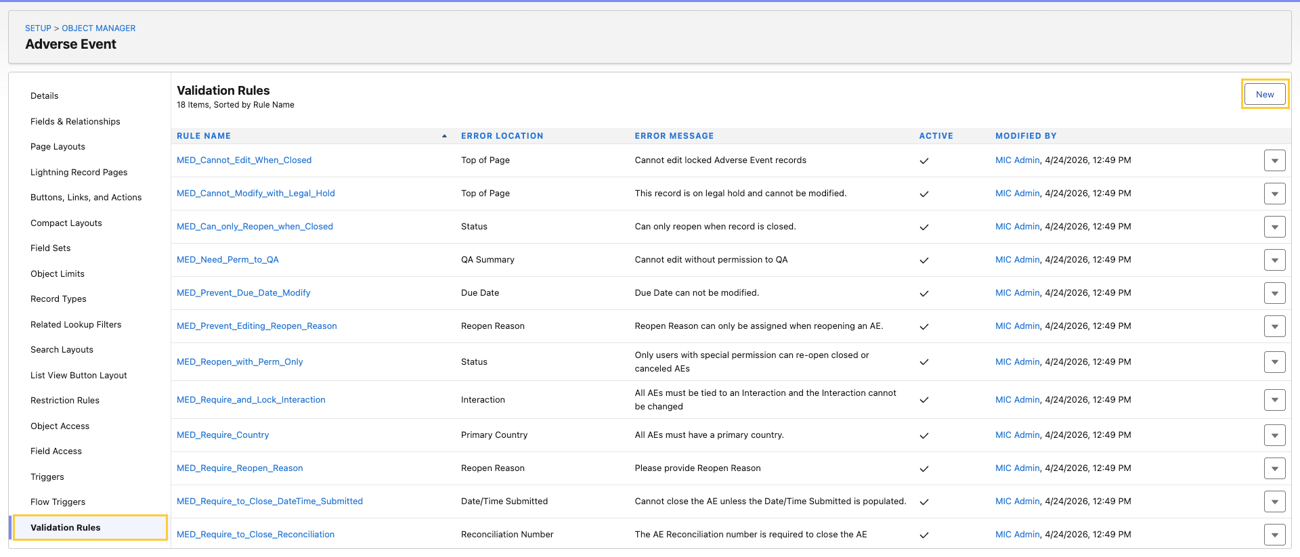This screenshot has height=557, width=1300.
Task: Open Restriction Rules in the sidebar
Action: pyautogui.click(x=65, y=401)
